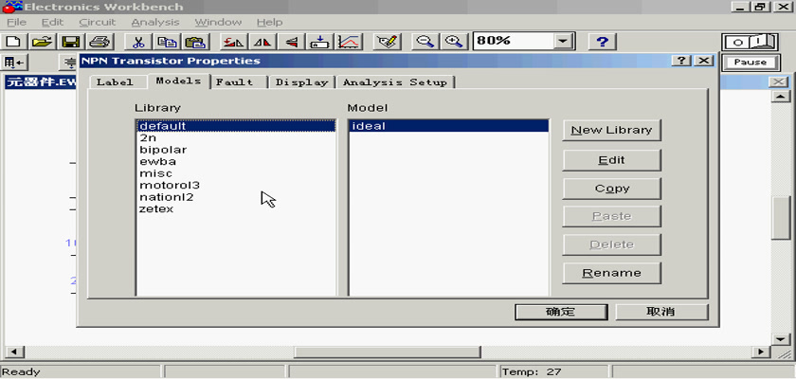This screenshot has width=796, height=379.
Task: Open the zoom percentage dropdown arrow
Action: point(563,42)
